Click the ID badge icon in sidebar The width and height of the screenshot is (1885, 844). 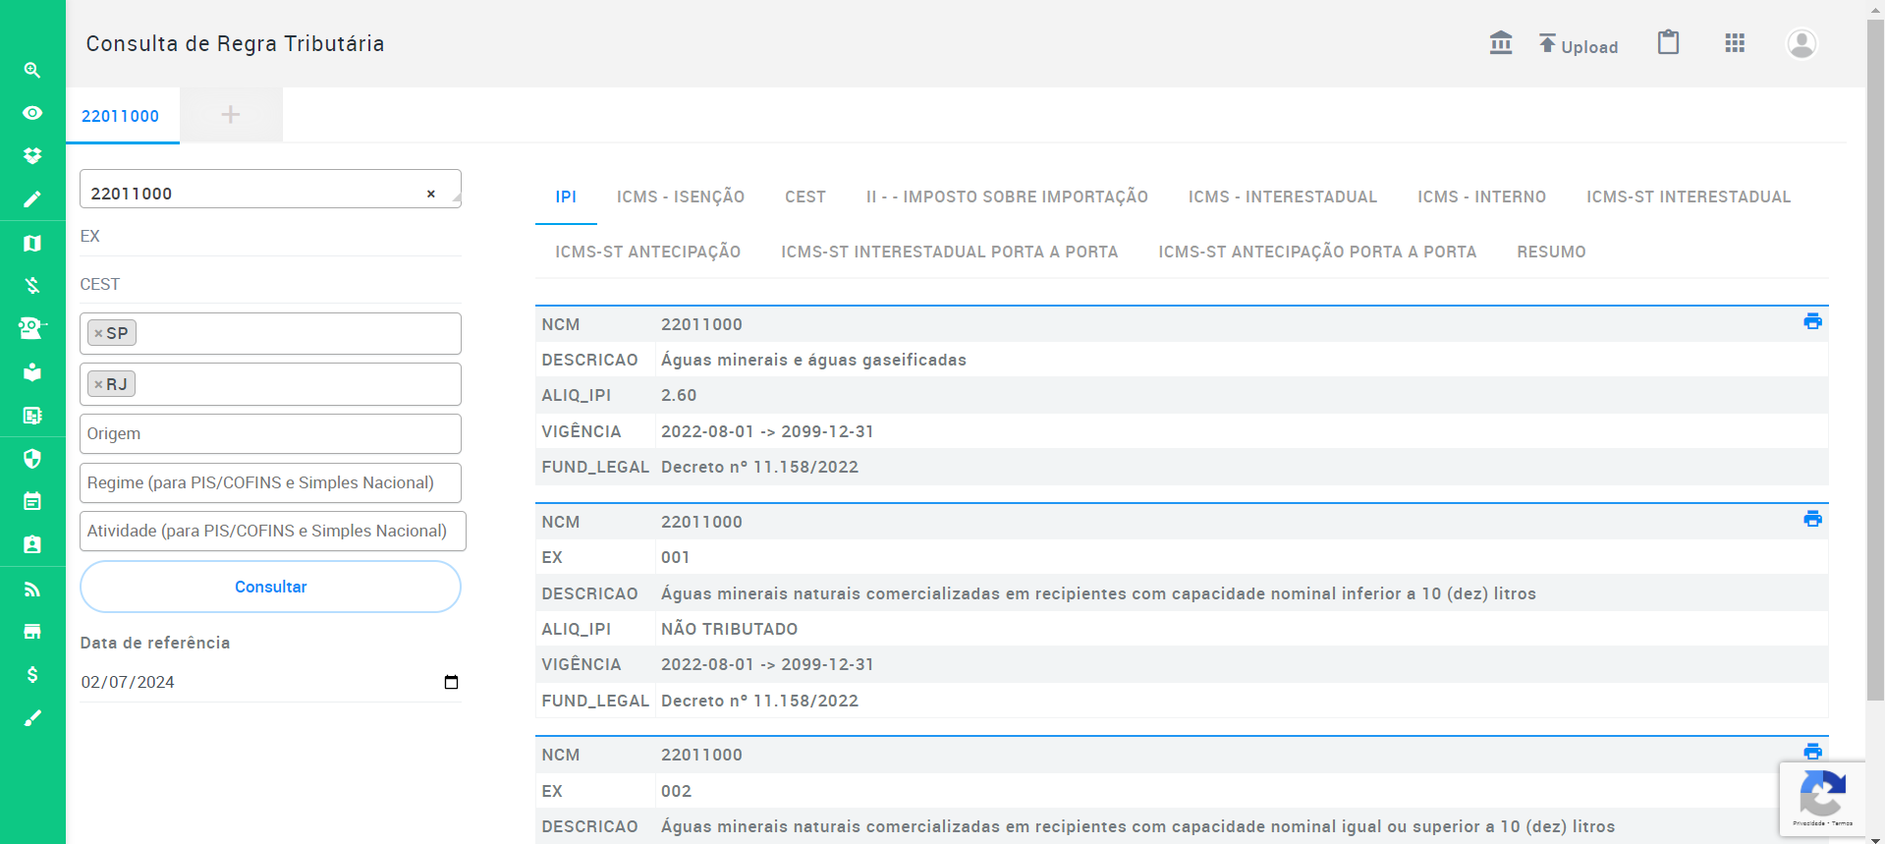[x=32, y=544]
